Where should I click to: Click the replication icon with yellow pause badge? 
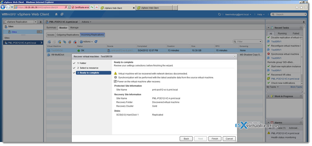pos(59,42)
